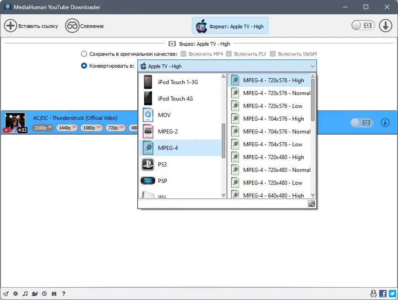Toggle the video switch in the top toolbar
This screenshot has height=300, width=398.
(363, 25)
